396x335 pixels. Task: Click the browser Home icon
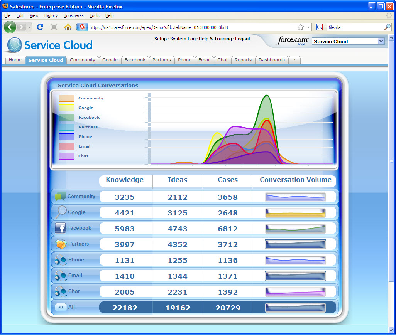tap(68, 27)
